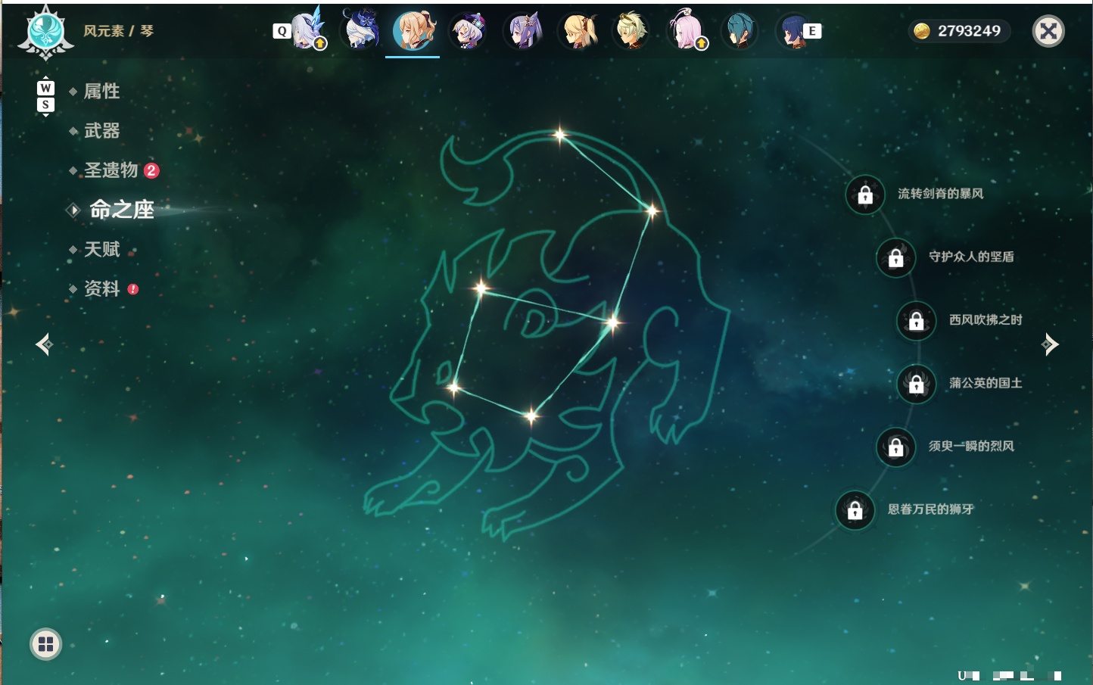Click the lock icon for 守护众人的坚盾

tap(896, 258)
